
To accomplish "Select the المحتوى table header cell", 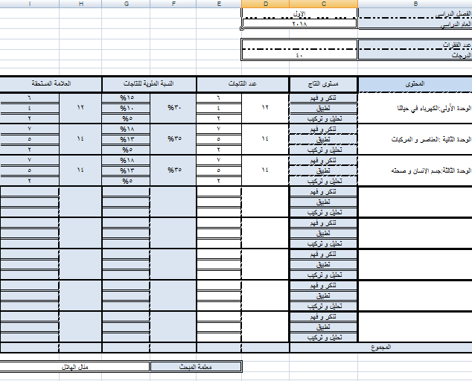I will coord(415,83).
